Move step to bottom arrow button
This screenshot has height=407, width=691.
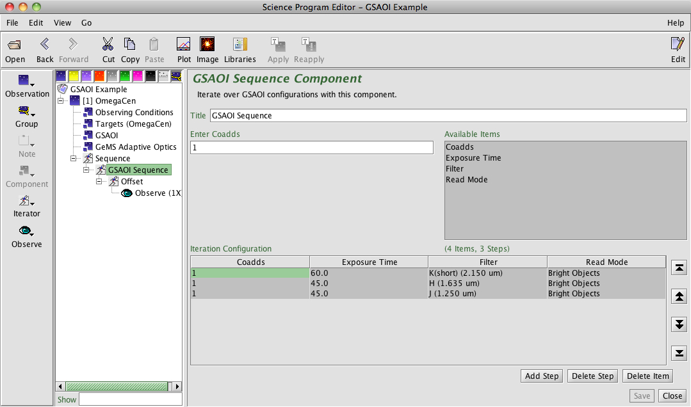tap(679, 353)
